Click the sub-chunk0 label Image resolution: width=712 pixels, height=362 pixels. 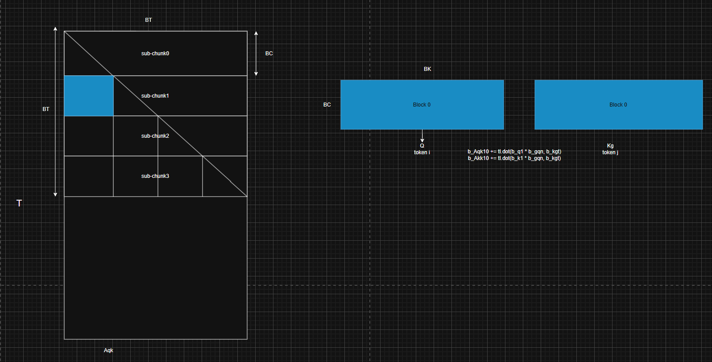(155, 53)
